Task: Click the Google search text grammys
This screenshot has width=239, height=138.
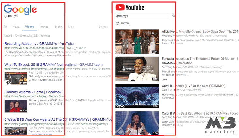Action: [x=11, y=16]
